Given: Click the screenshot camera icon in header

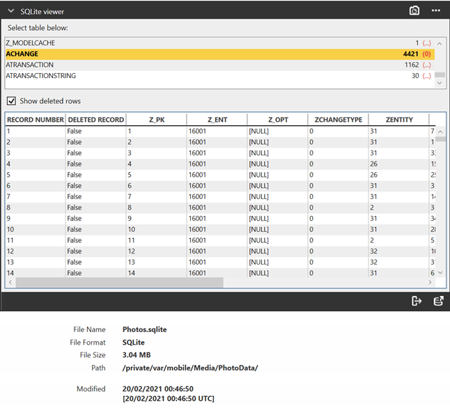Looking at the screenshot, I should coord(414,10).
